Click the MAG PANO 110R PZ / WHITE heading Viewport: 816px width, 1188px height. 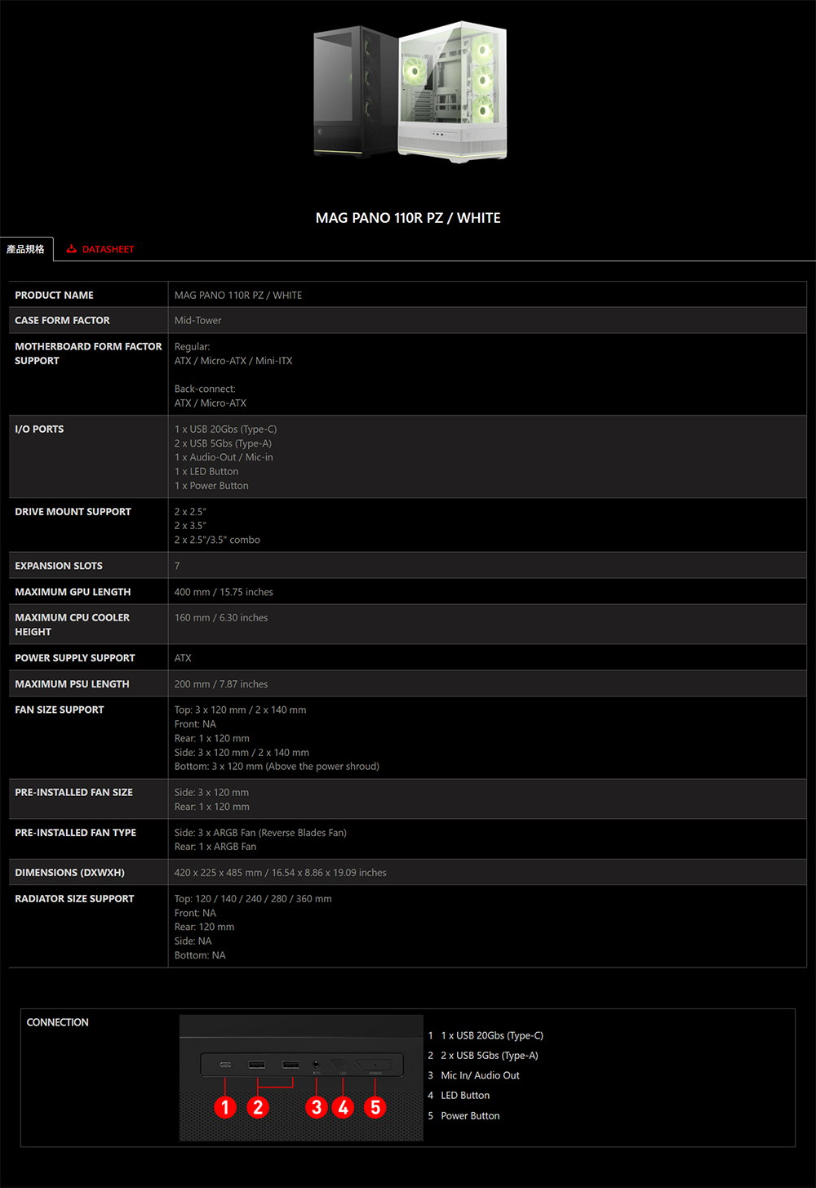tap(408, 218)
